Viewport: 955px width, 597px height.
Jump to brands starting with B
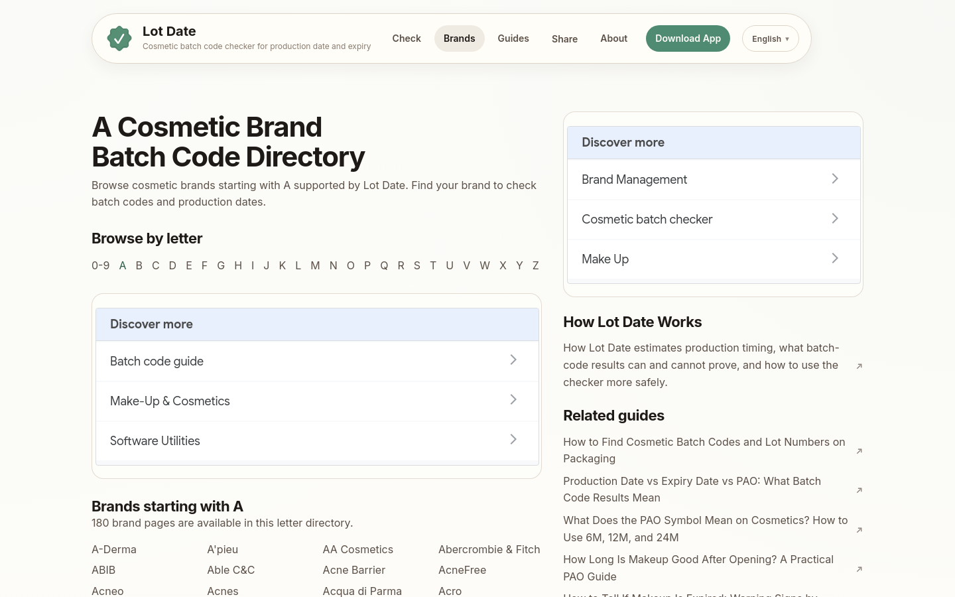point(139,265)
